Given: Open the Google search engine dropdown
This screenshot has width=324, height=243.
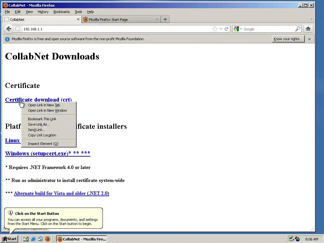Looking at the screenshot, I should point(238,29).
